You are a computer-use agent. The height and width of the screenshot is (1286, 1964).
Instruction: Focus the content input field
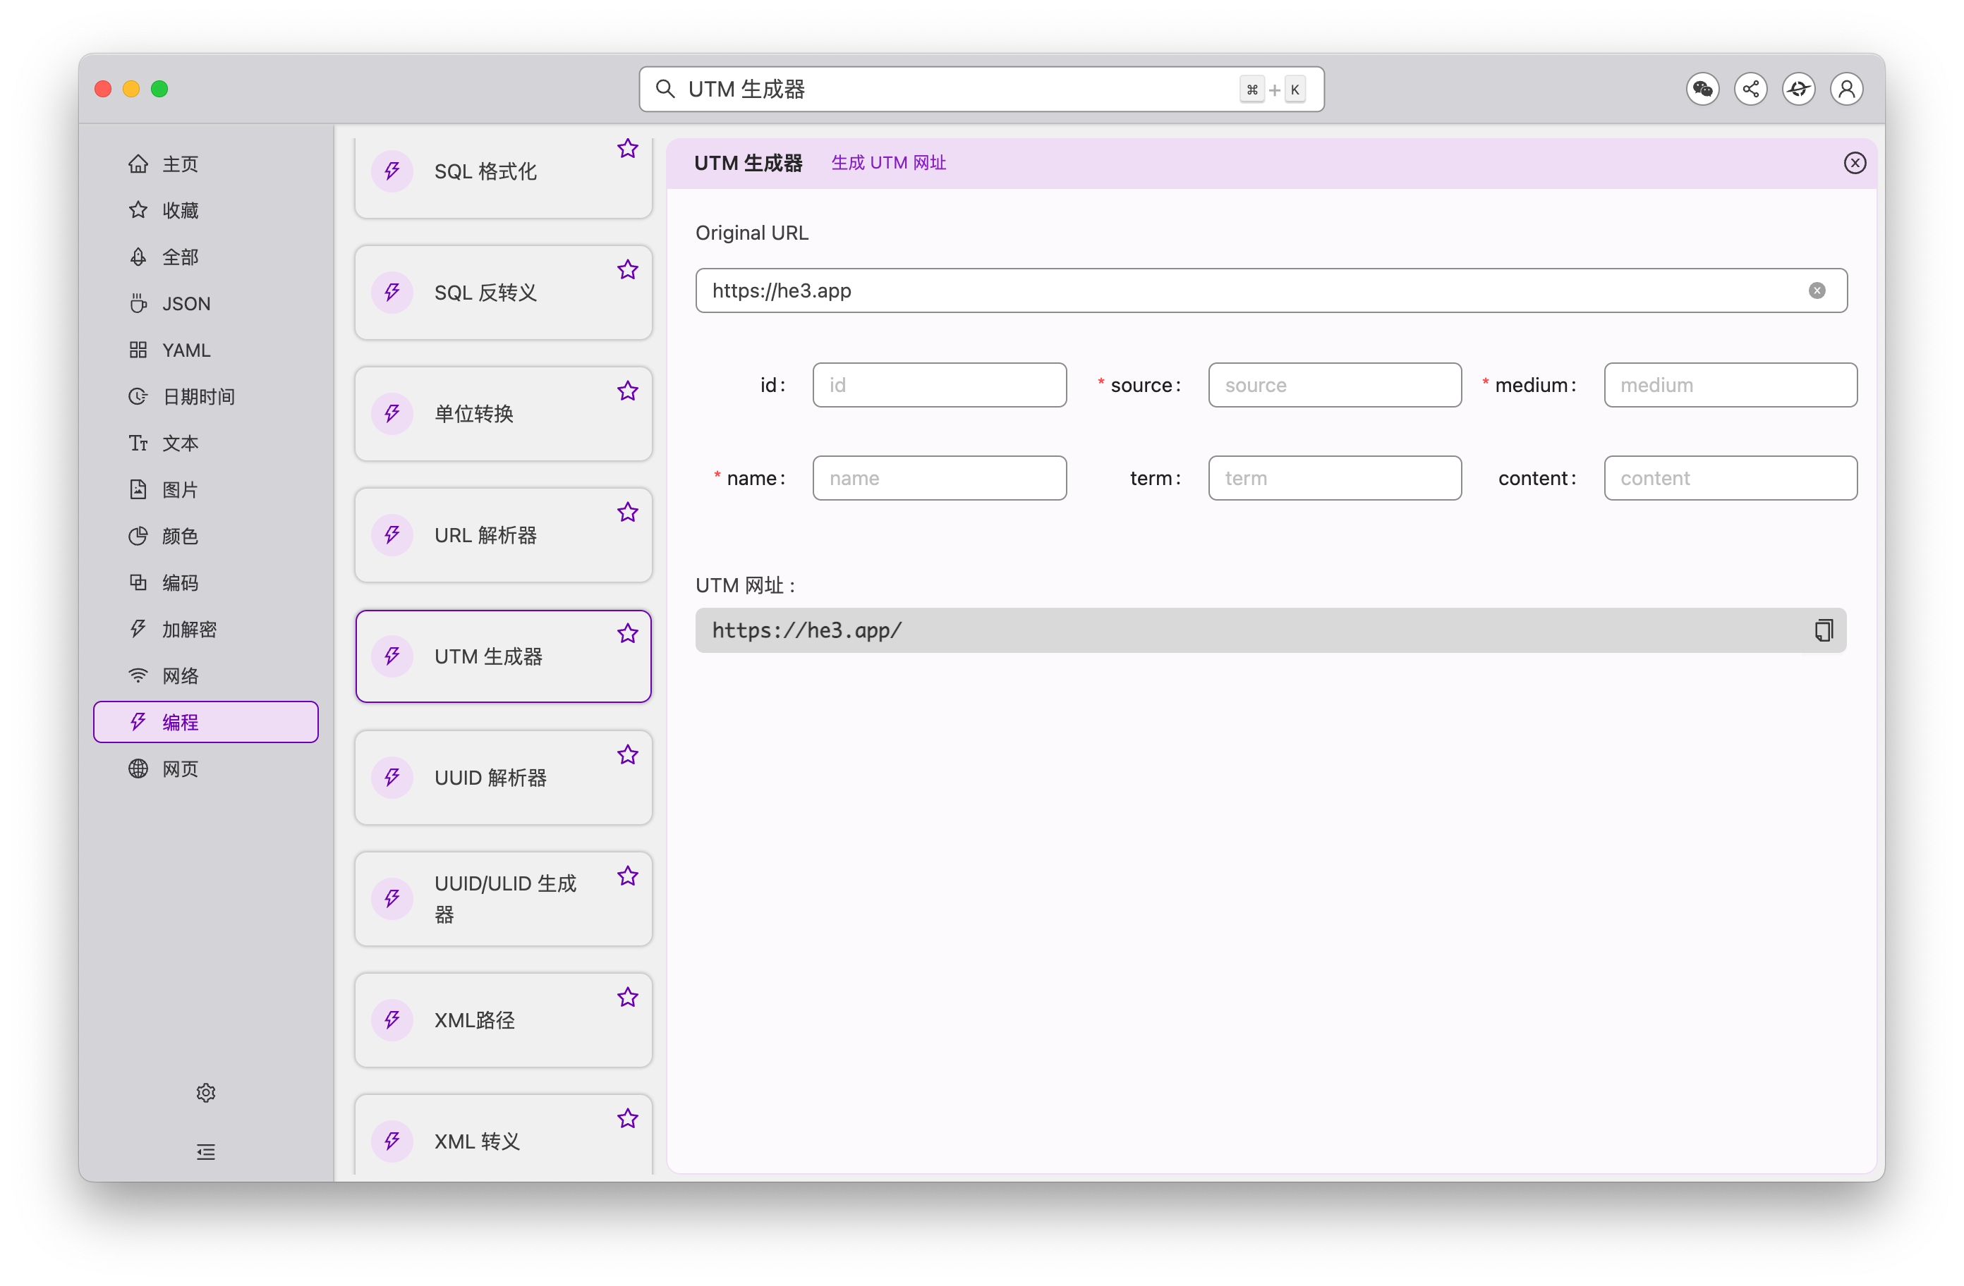[1730, 479]
